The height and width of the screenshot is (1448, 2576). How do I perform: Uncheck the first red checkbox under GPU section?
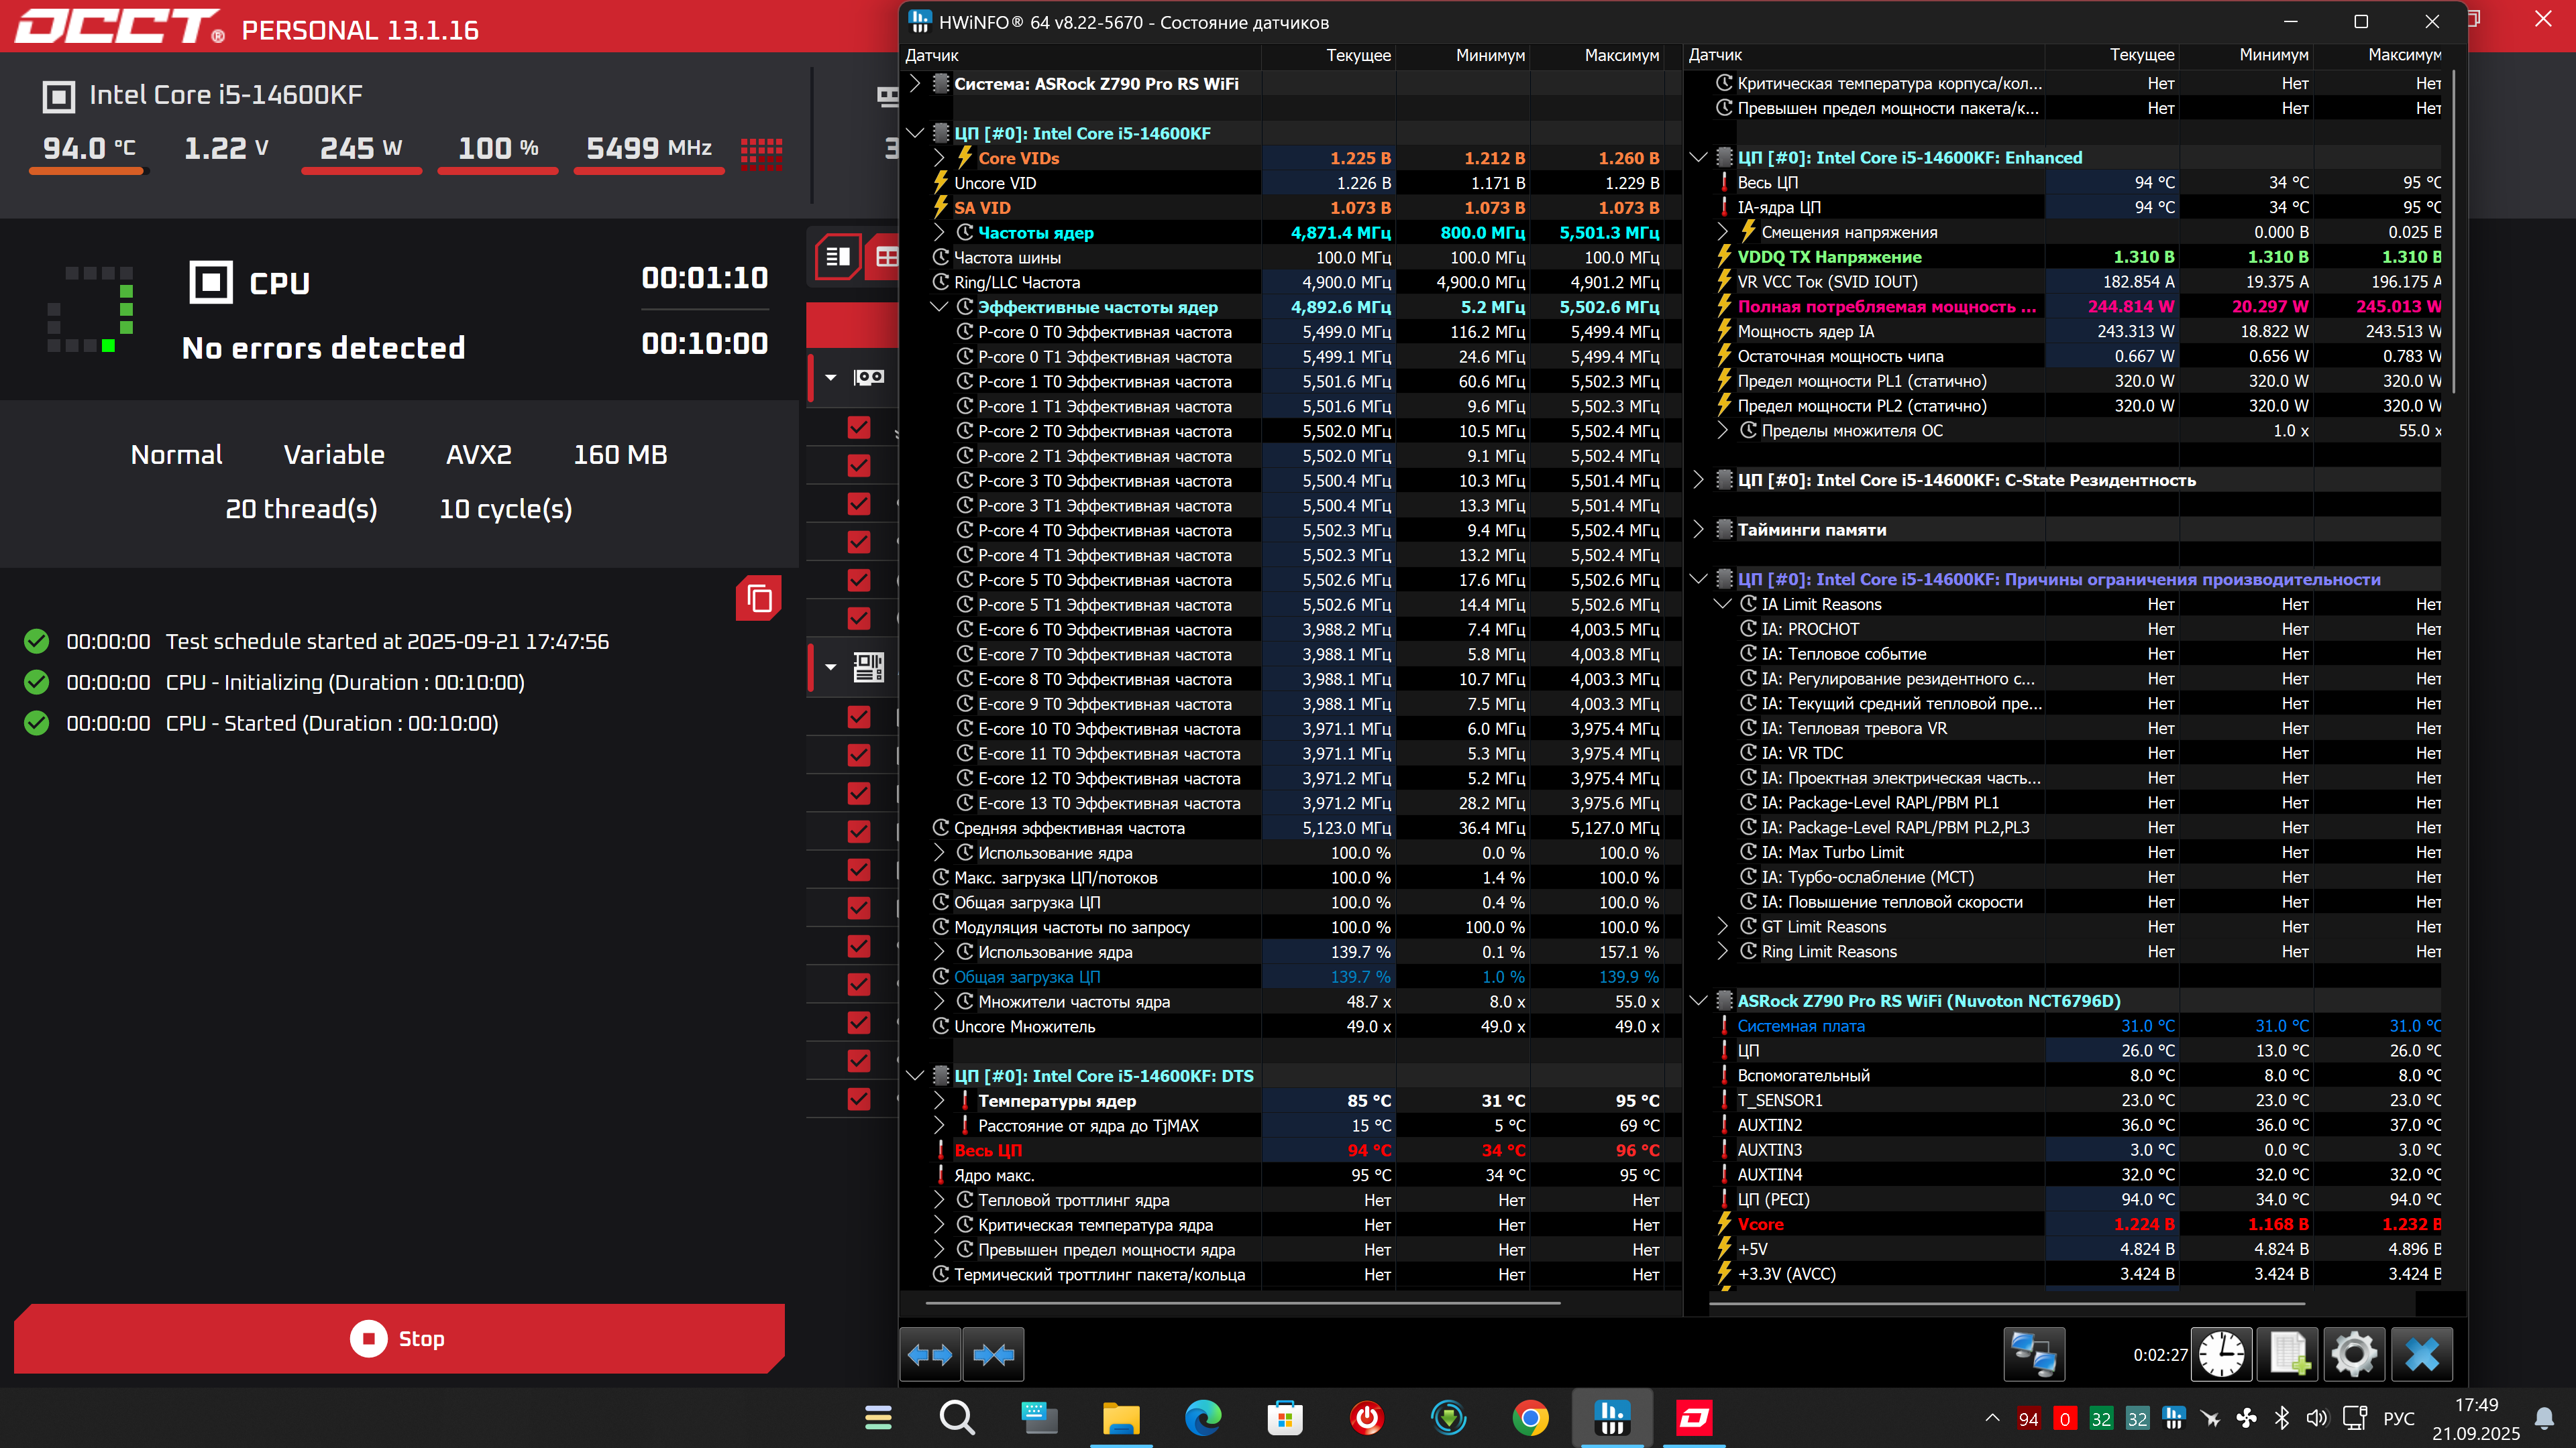click(x=858, y=428)
